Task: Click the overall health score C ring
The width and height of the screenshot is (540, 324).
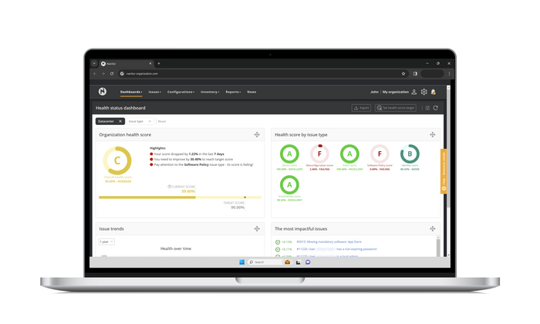Action: click(x=117, y=160)
